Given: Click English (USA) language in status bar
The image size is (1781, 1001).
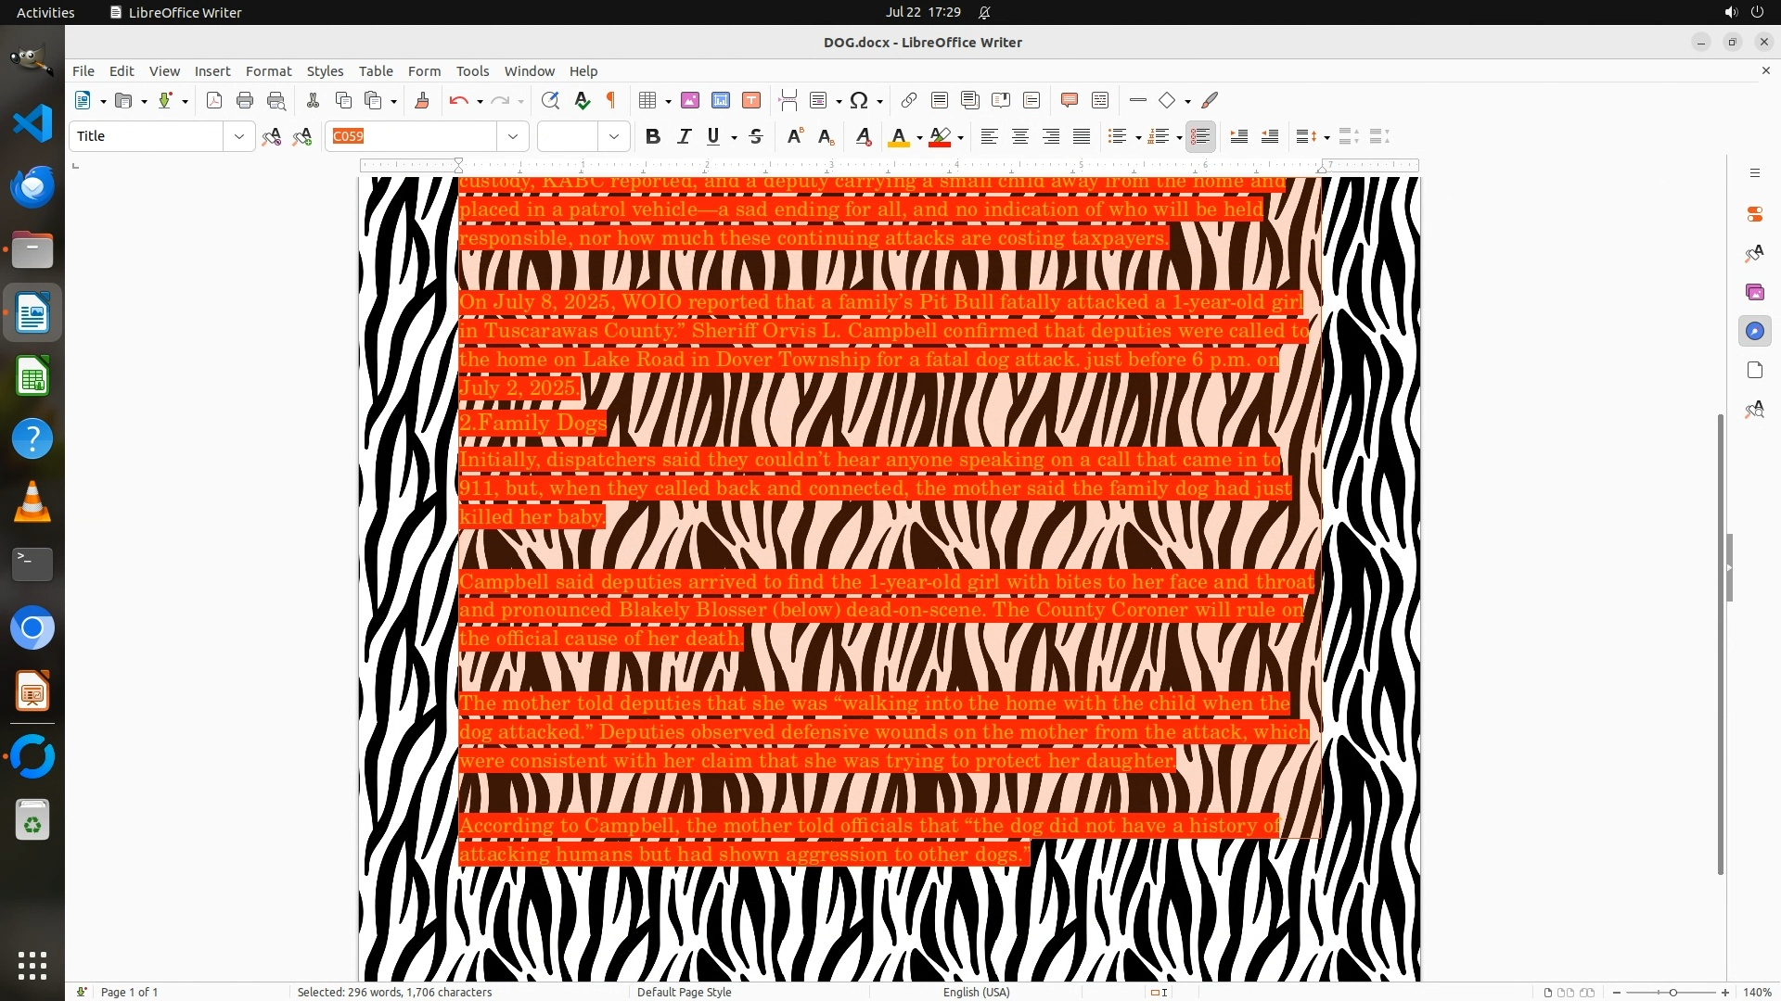Looking at the screenshot, I should pos(976,992).
